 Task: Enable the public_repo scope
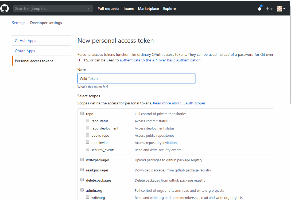click(x=87, y=135)
